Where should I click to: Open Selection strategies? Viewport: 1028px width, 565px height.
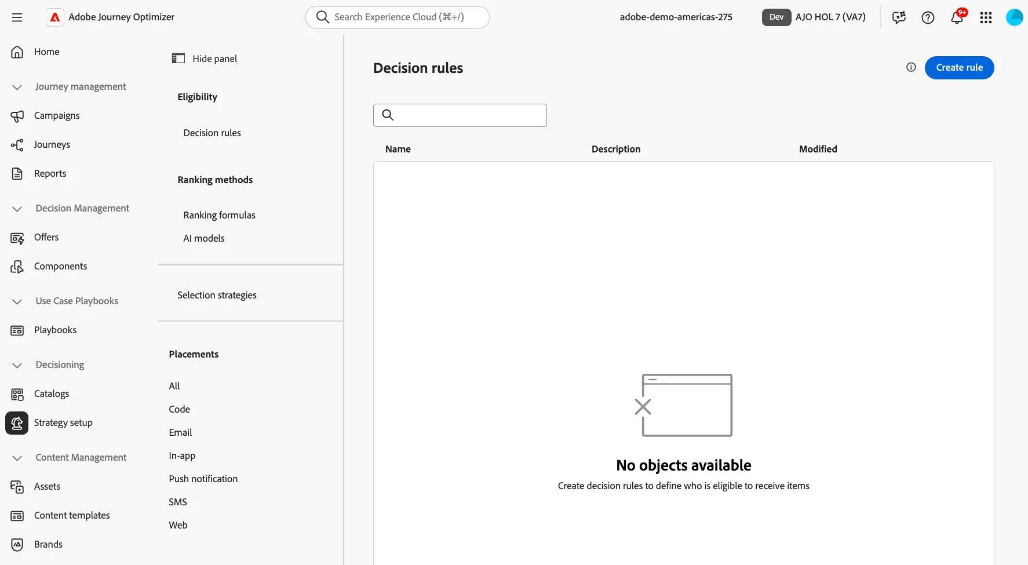[217, 296]
